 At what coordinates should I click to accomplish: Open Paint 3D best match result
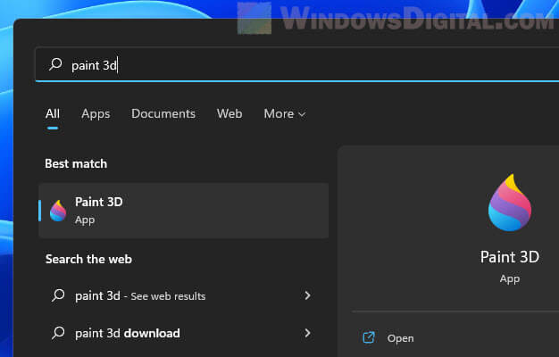[x=184, y=211]
